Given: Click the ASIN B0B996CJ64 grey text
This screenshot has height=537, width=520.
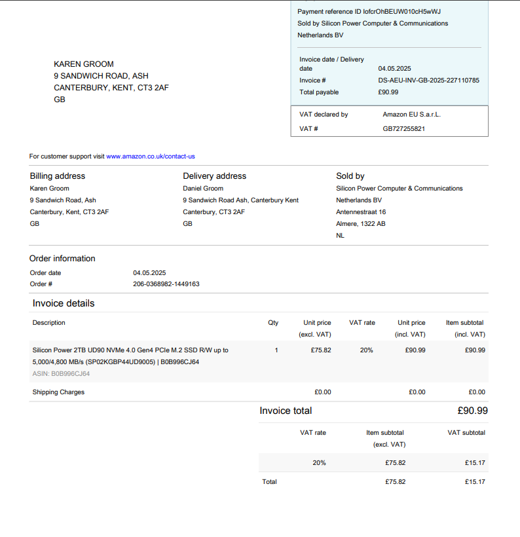Looking at the screenshot, I should 61,374.
